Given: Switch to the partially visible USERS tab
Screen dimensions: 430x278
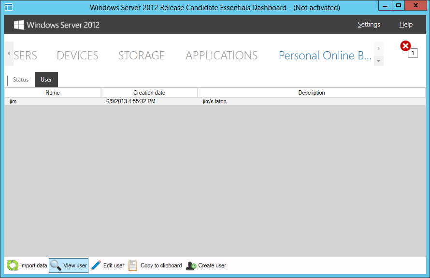Looking at the screenshot, I should click(25, 56).
